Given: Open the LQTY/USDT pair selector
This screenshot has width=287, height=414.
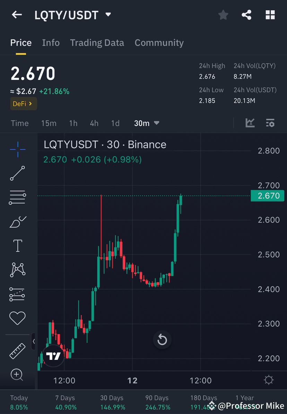Looking at the screenshot, I should coord(73,15).
